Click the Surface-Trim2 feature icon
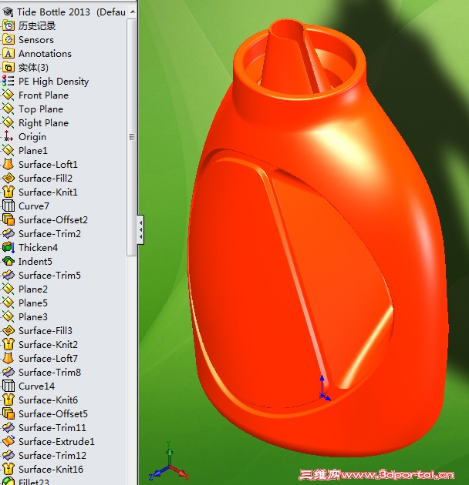Screen dimensions: 469x485 coord(8,234)
